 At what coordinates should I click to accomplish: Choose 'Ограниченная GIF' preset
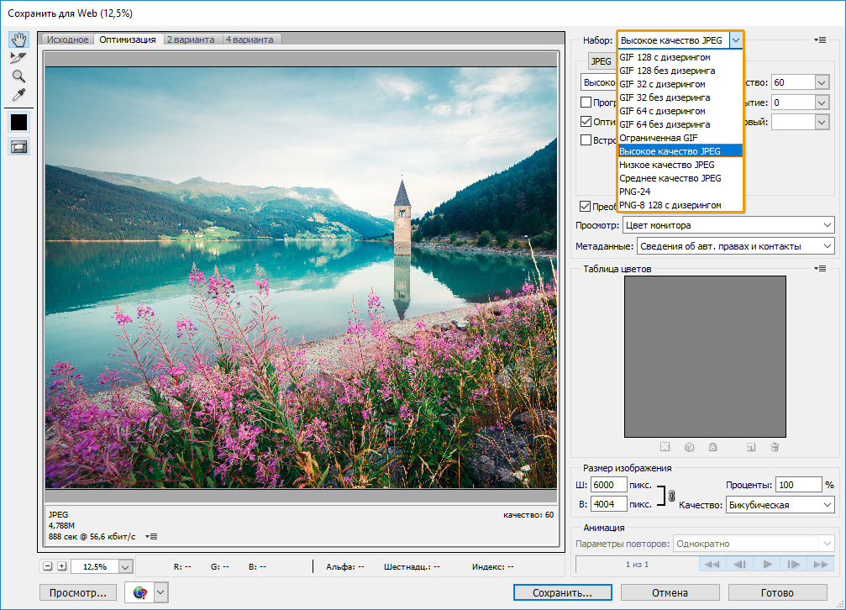(x=680, y=138)
